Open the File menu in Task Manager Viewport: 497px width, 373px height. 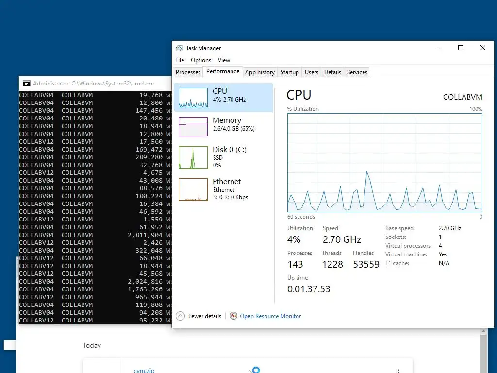[180, 60]
